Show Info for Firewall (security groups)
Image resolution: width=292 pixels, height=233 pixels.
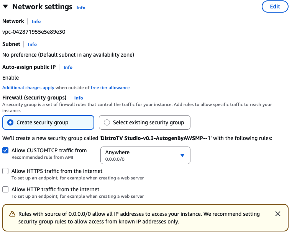pos(79,98)
